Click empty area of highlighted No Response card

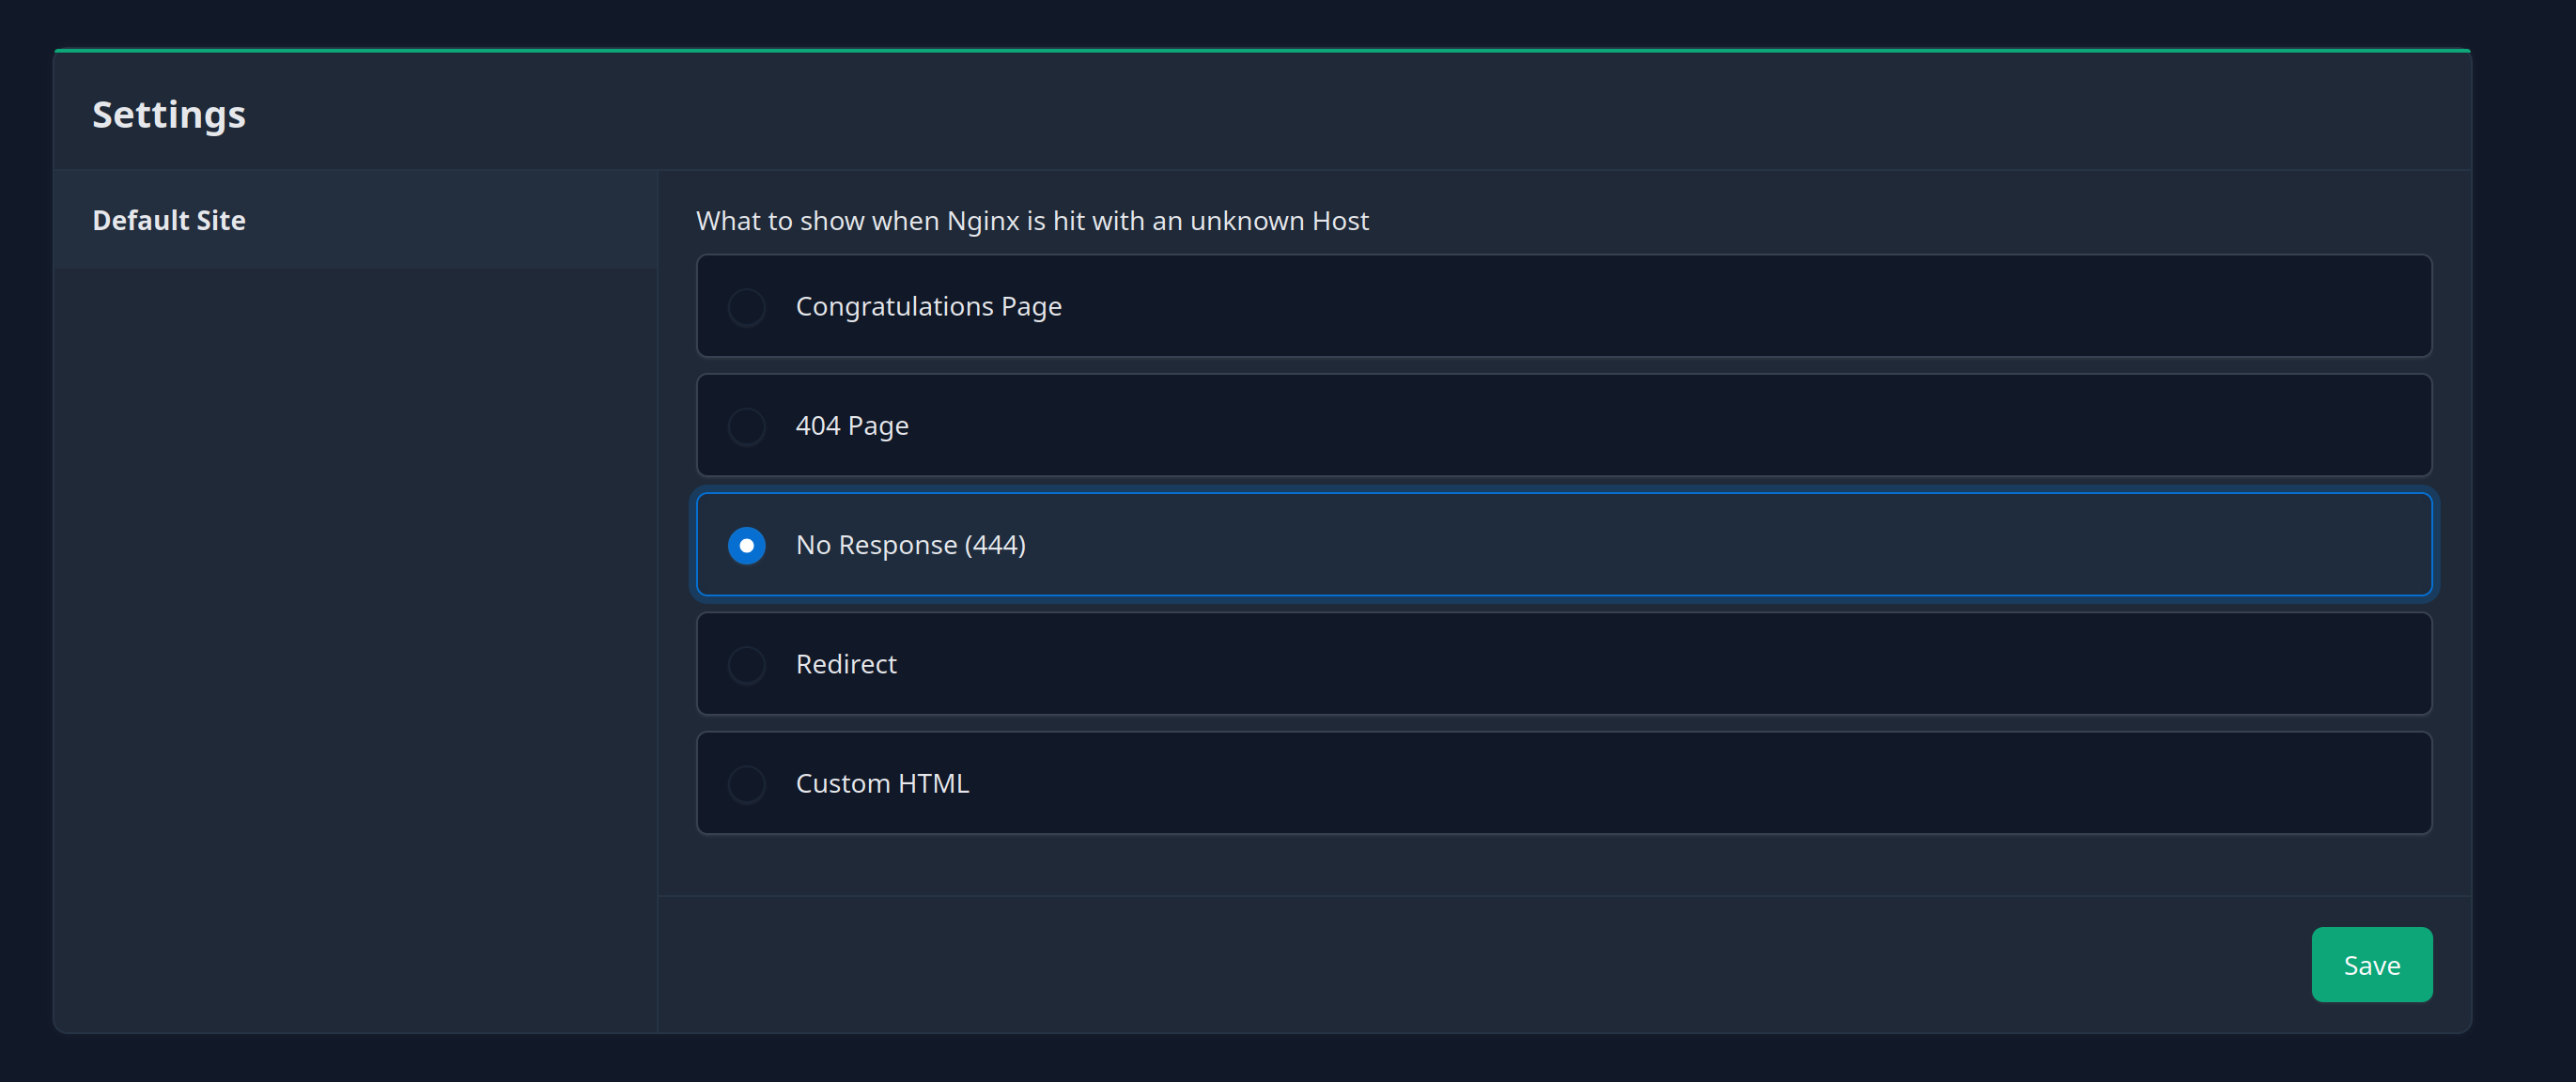1700,545
